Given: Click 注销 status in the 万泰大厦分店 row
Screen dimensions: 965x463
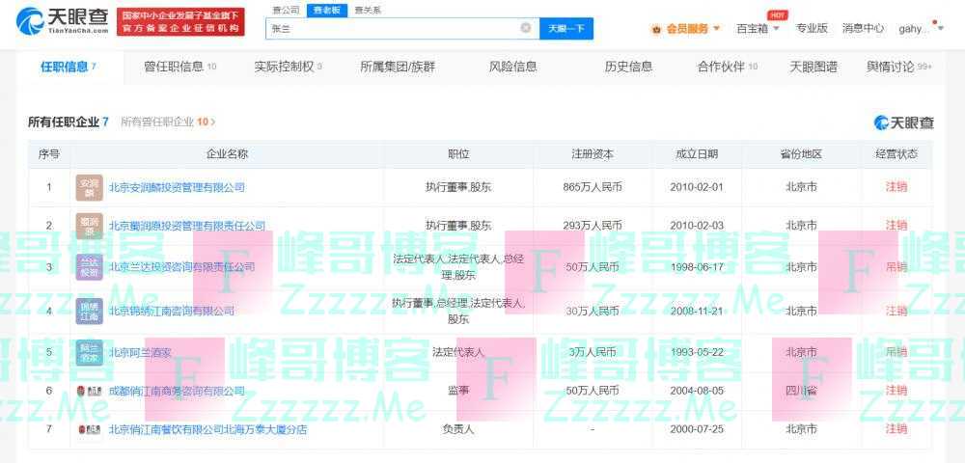Looking at the screenshot, I should coord(896,429).
